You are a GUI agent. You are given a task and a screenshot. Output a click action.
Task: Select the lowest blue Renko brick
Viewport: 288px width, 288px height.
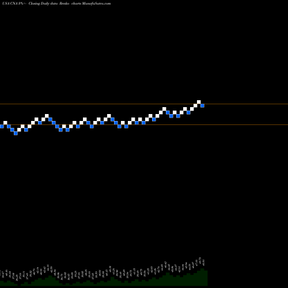[16, 133]
